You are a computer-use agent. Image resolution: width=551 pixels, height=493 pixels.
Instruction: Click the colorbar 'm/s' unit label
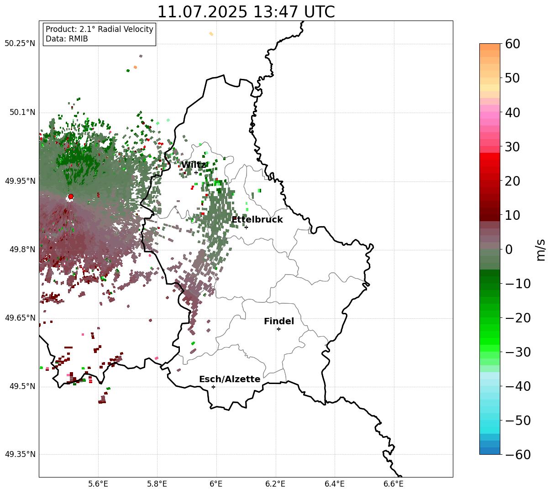(x=541, y=249)
